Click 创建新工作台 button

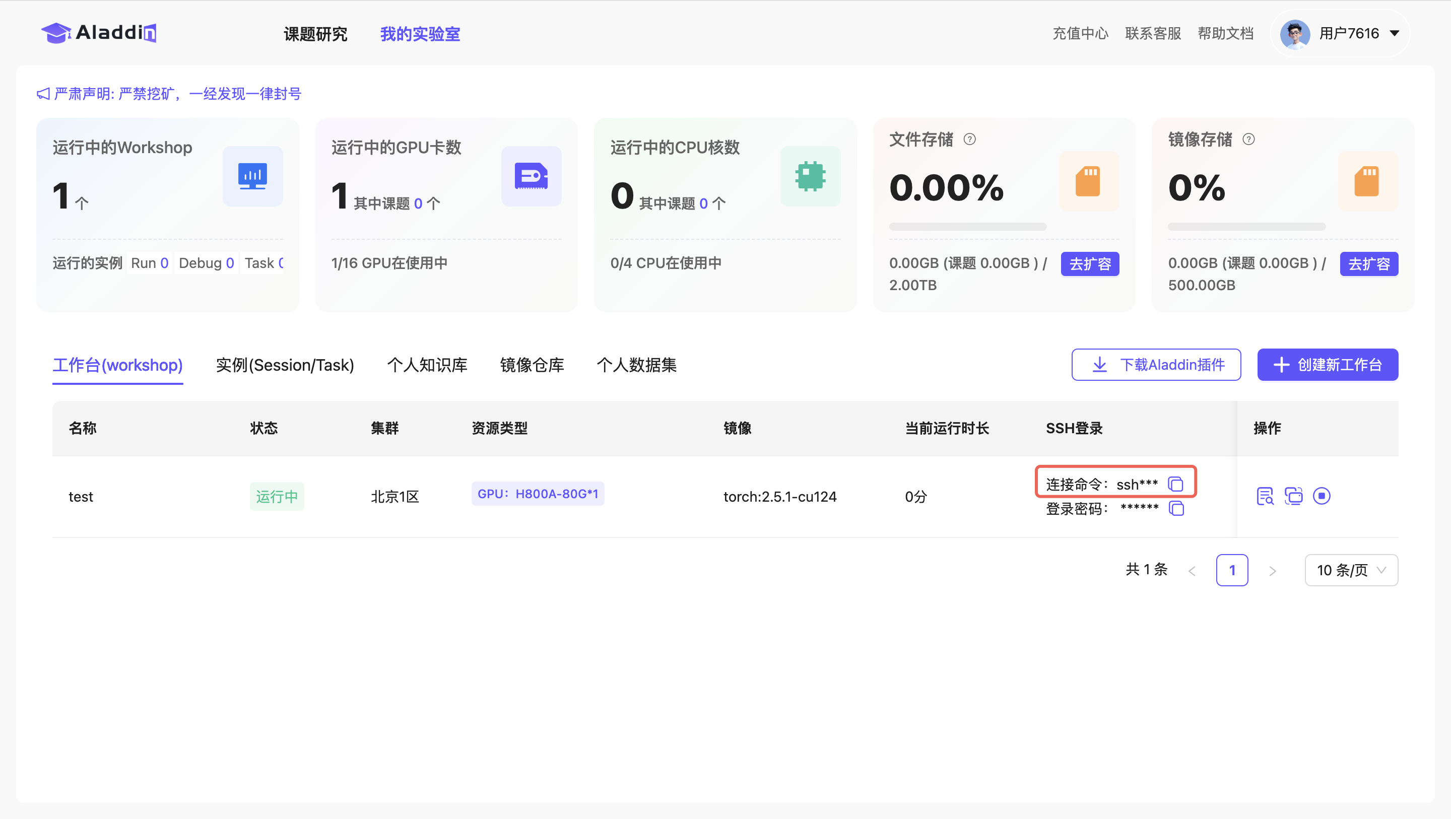point(1327,365)
